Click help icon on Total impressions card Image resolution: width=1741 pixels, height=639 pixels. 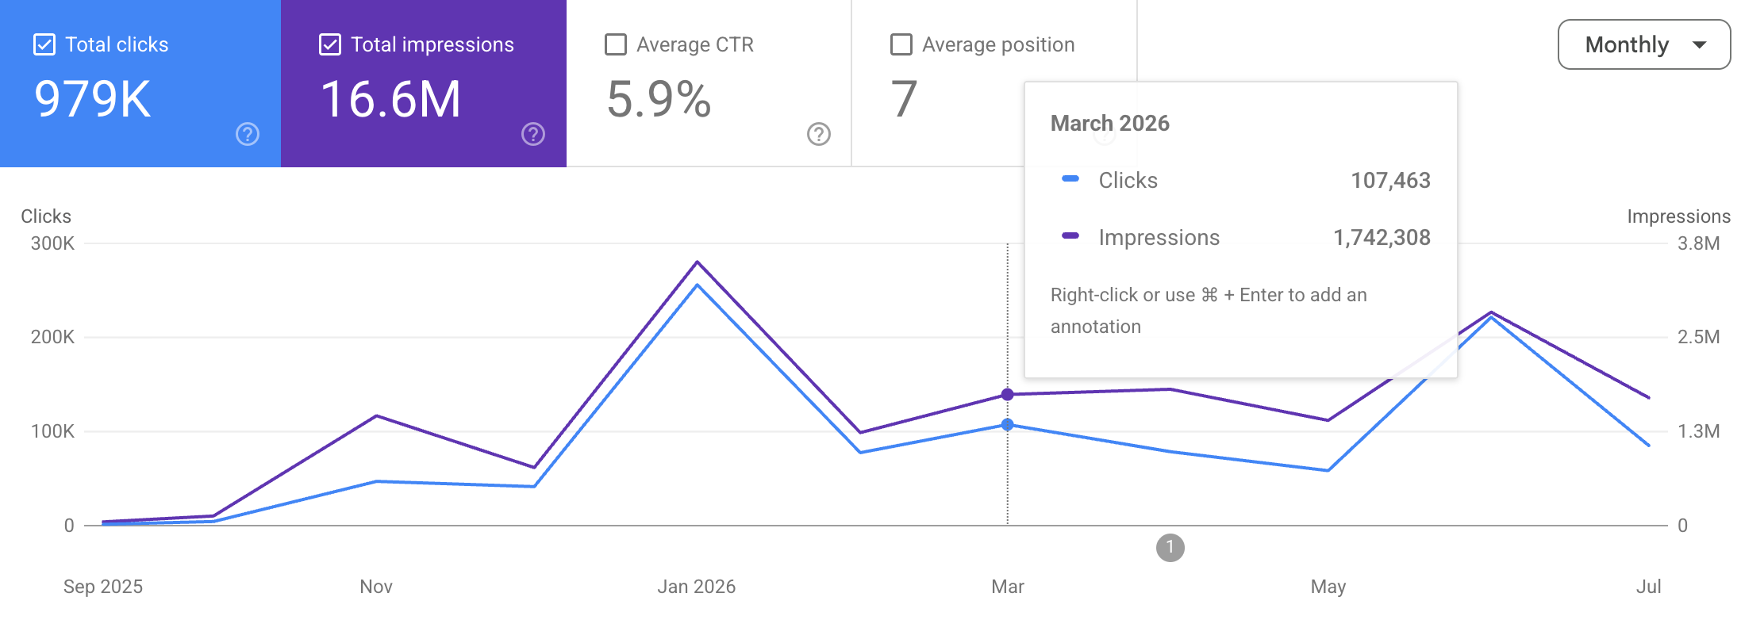coord(533,134)
